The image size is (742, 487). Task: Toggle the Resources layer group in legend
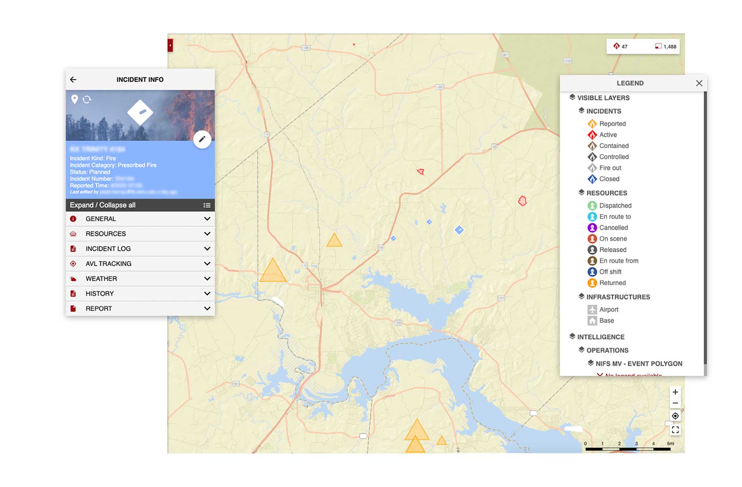tap(606, 193)
